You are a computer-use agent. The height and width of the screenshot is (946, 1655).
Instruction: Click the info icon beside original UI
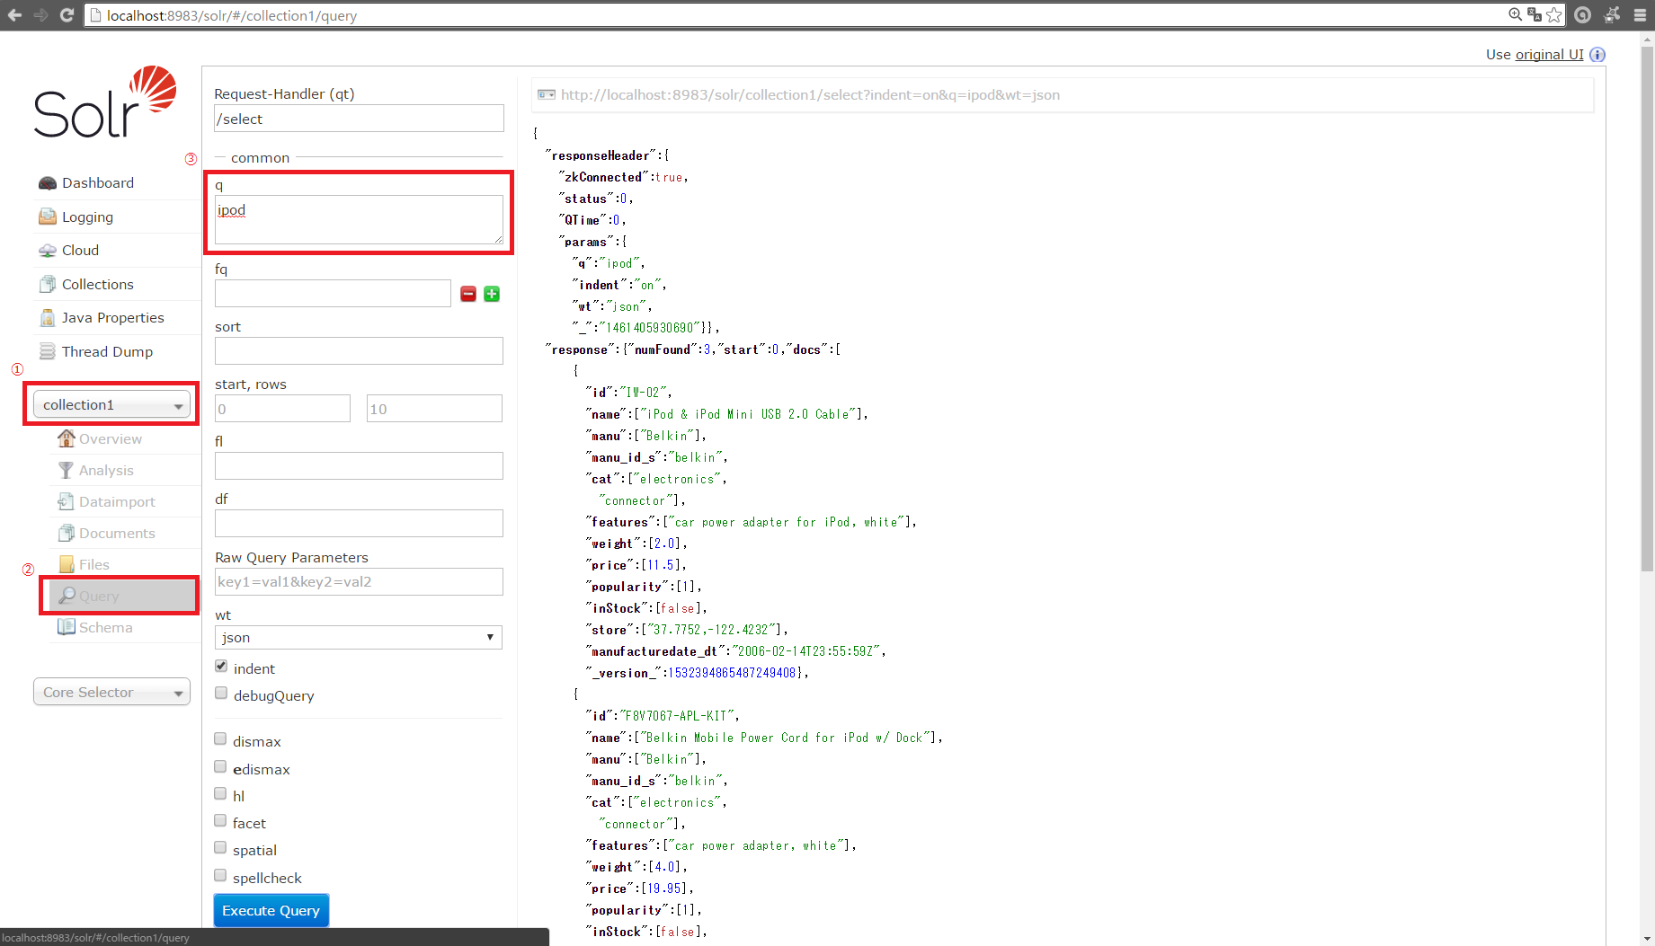(x=1597, y=55)
